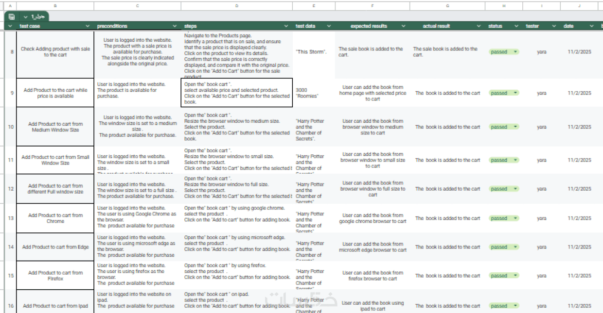Image resolution: width=603 pixels, height=313 pixels.
Task: Open the status chip in Chrome row
Action: click(504, 218)
